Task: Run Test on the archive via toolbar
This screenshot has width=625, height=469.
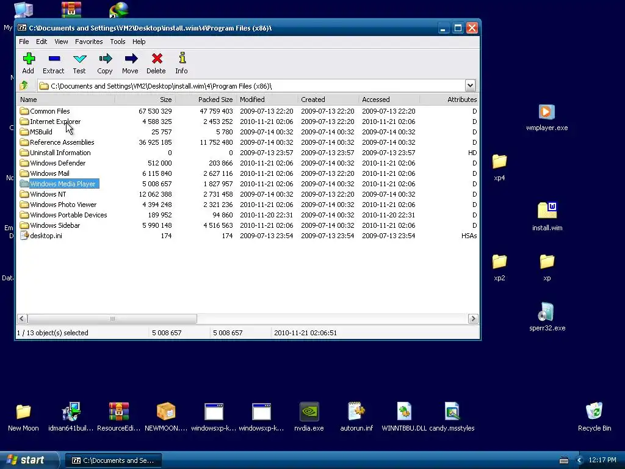Action: (79, 59)
